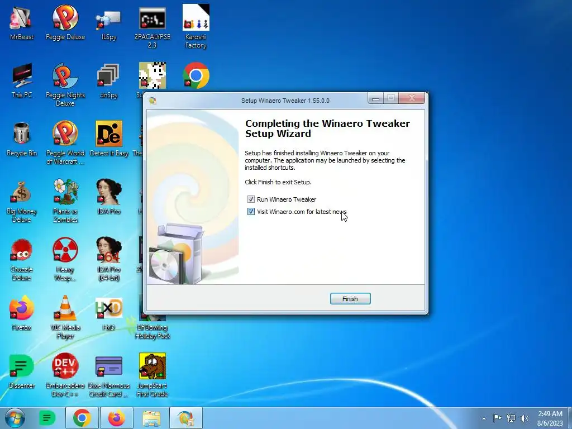
Task: Open Peggle Deluxe desktop icon
Action: pyautogui.click(x=65, y=22)
